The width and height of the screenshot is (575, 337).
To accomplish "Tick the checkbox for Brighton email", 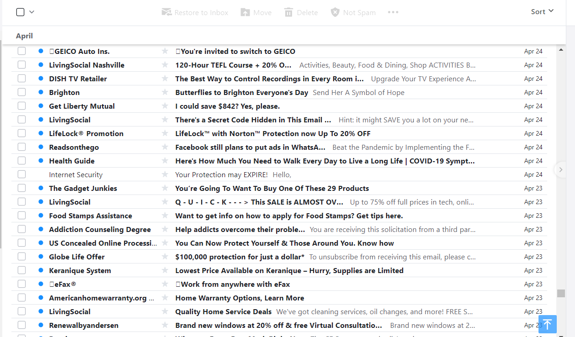I will click(21, 92).
